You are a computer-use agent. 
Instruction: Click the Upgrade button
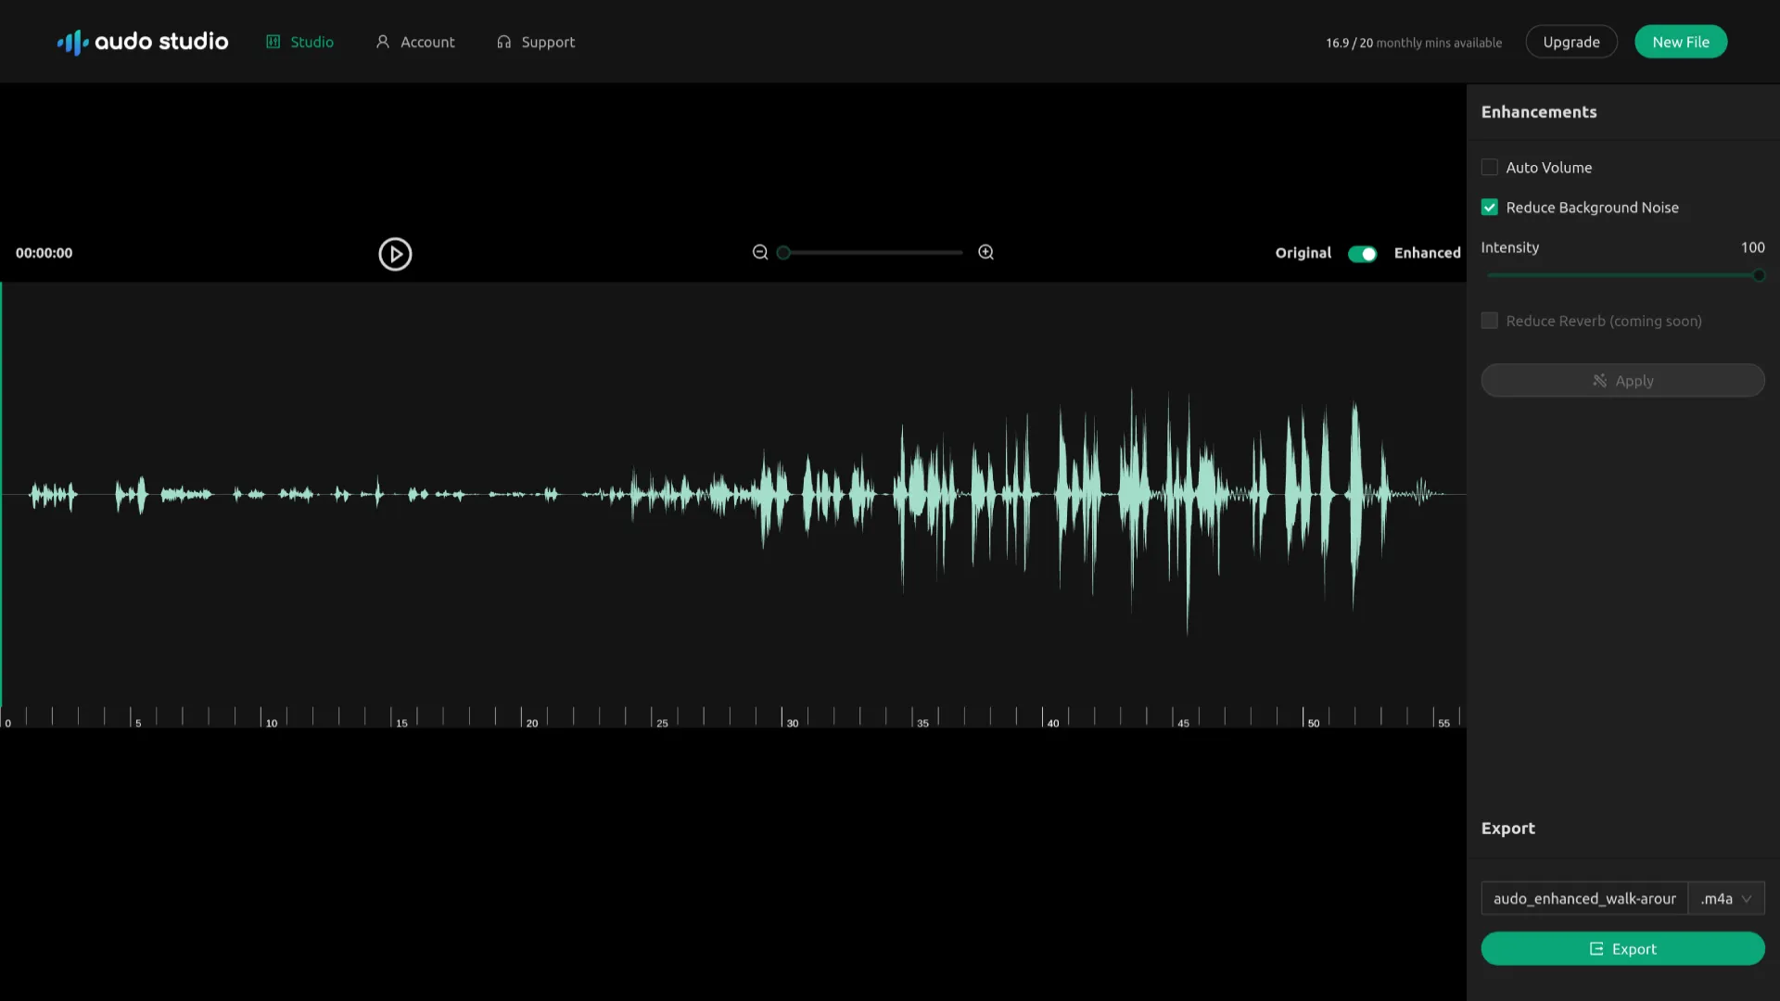click(1571, 42)
